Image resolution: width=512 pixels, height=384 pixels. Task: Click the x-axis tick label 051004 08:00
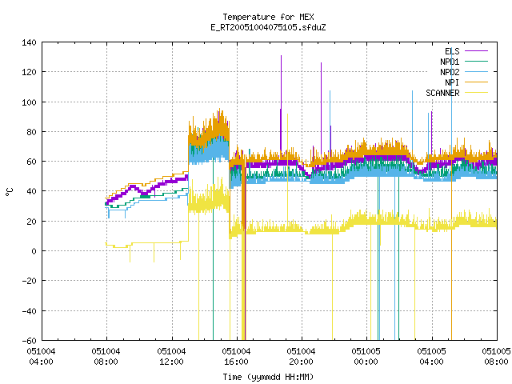[106, 357]
